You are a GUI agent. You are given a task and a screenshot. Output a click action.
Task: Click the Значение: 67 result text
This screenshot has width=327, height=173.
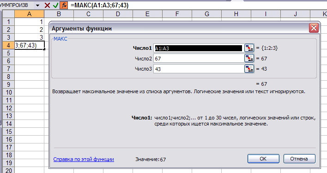click(151, 160)
